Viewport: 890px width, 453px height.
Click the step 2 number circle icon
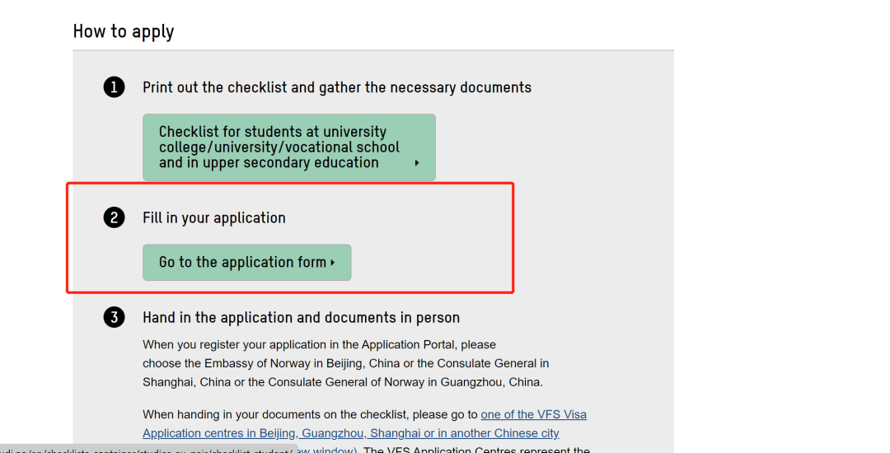114,218
